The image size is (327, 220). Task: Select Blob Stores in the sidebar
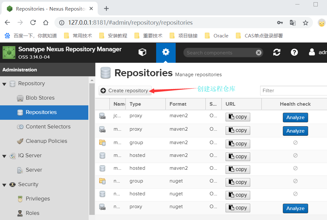[44, 98]
